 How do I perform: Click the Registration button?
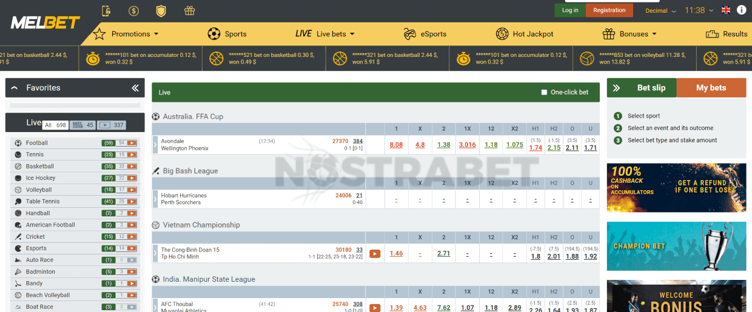pyautogui.click(x=609, y=10)
